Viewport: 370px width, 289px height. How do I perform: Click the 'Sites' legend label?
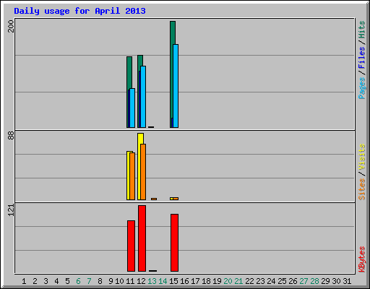click(x=362, y=189)
